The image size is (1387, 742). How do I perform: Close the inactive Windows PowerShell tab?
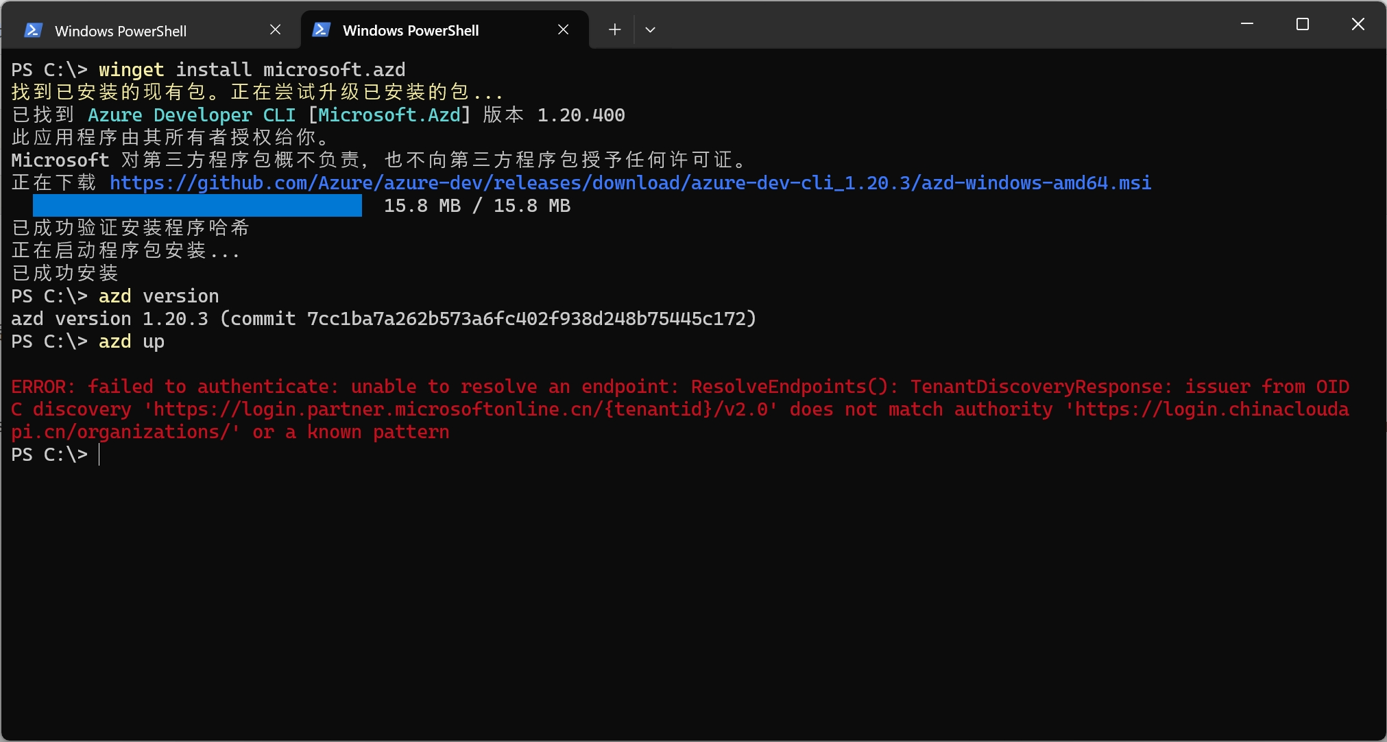pyautogui.click(x=275, y=29)
